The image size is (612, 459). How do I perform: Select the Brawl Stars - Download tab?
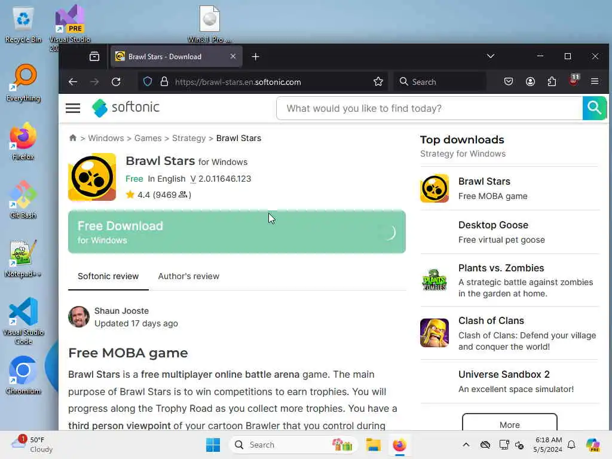(176, 57)
